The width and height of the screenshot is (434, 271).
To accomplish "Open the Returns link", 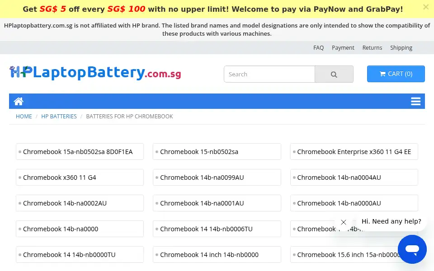I will pos(372,47).
